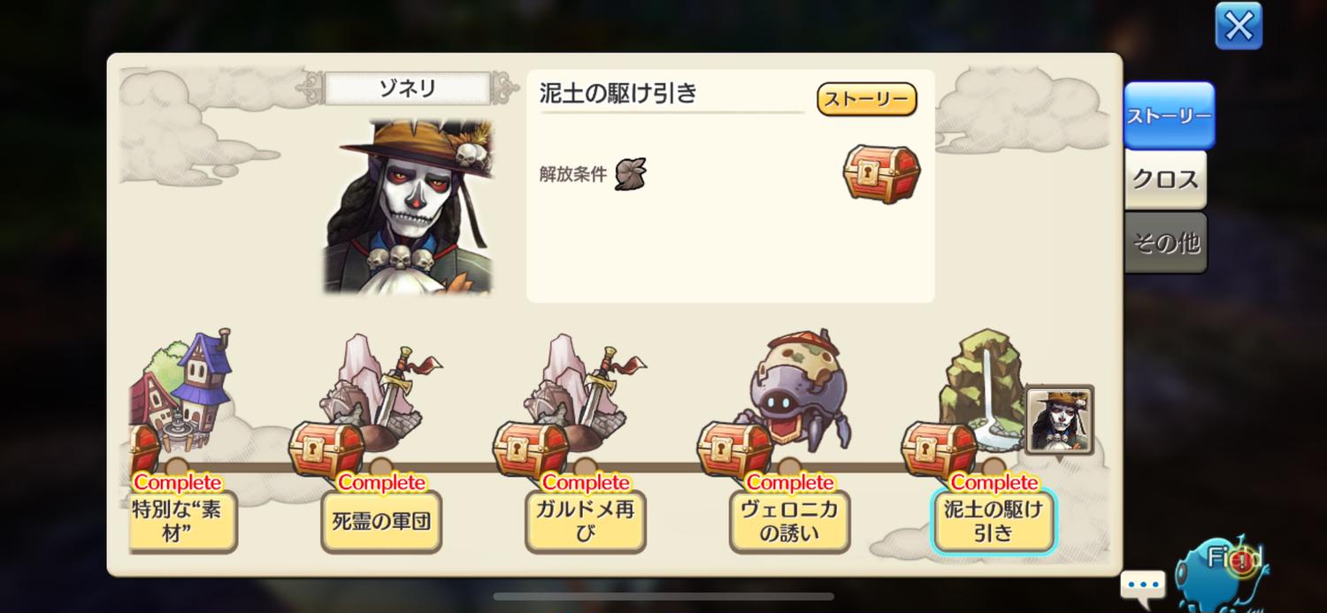Tap the waterfall cliff stage icon
The width and height of the screenshot is (1327, 613).
984,389
